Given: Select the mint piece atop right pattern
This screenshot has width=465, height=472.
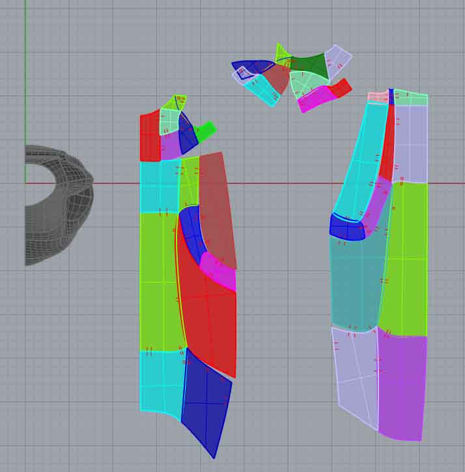Looking at the screenshot, I should click(411, 98).
